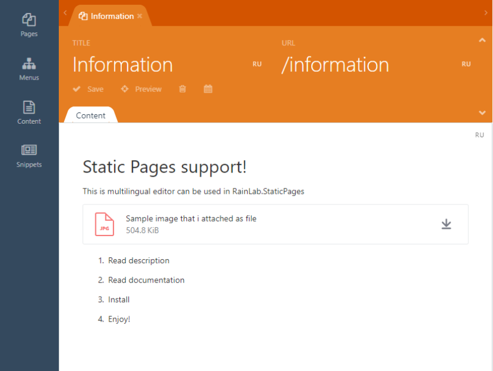Switch language with RU beside URL
Viewport: 493px width, 371px height.
[466, 64]
